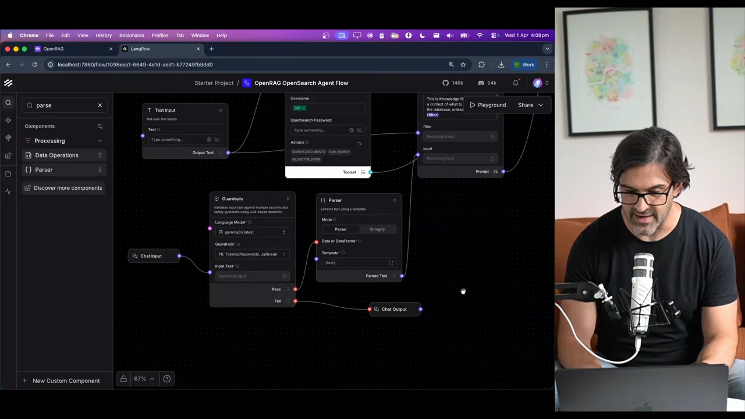Image resolution: width=745 pixels, height=419 pixels.
Task: Expand the Template {text} editor
Action: pyautogui.click(x=391, y=263)
